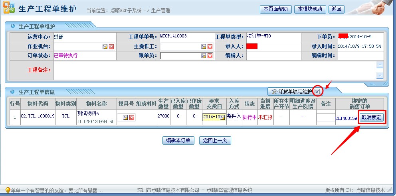
Task: Click inside the 工程备注 text area
Action: [x=215, y=70]
